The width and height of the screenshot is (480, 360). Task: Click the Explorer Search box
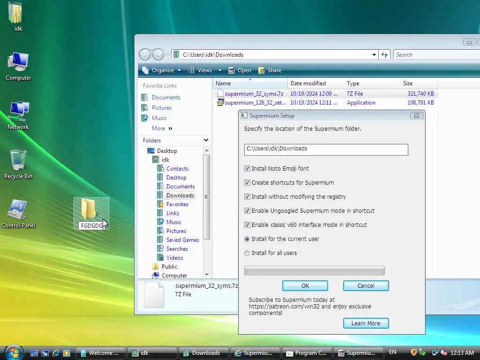(x=436, y=54)
